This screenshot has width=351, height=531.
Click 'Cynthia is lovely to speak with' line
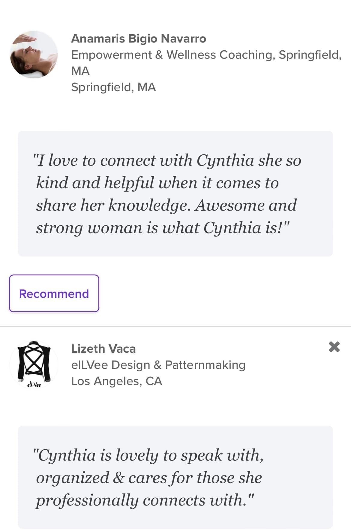click(148, 455)
